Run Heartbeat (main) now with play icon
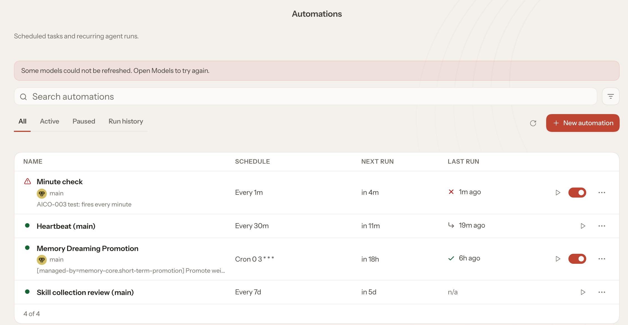 coord(583,226)
